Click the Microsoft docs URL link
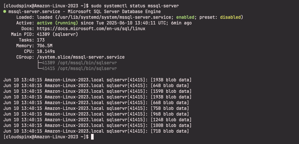Screen dimensions: 299x144 tap(91, 29)
